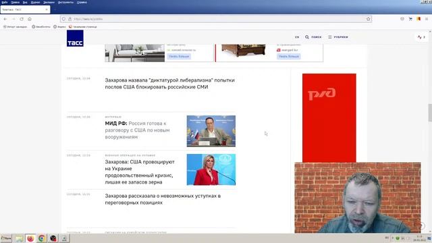Go to TASS home via the logo

point(75,38)
